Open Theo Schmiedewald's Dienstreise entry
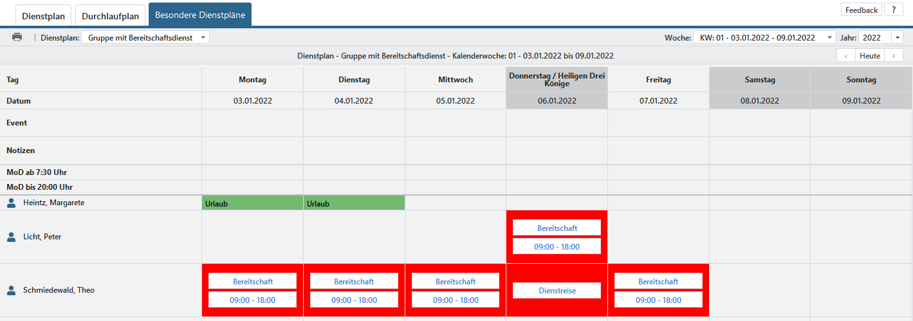 point(557,291)
